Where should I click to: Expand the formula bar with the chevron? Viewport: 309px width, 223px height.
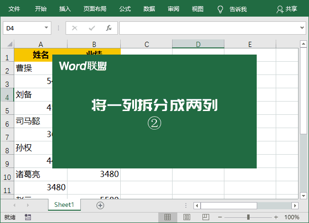(302, 28)
